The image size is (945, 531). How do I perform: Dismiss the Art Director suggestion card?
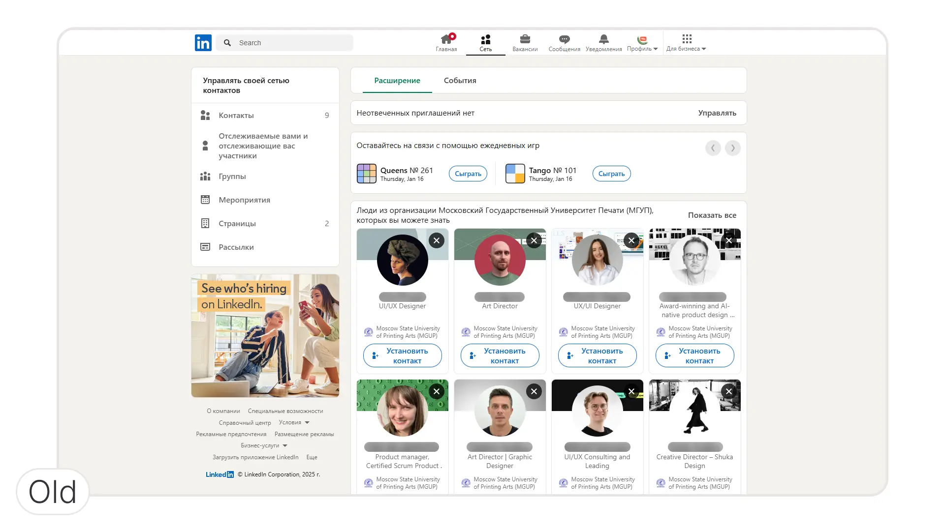(x=534, y=240)
